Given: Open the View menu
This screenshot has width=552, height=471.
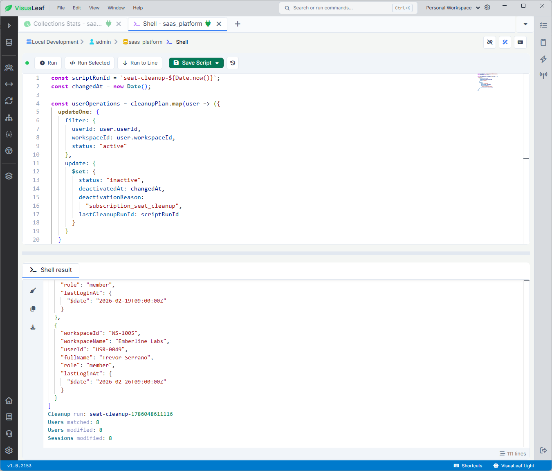Looking at the screenshot, I should point(94,8).
